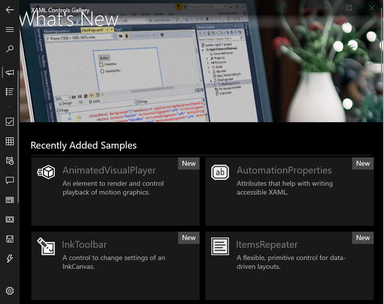Click New badge on ItemsRepeater card
Screen dimensions: 384x304
363,238
